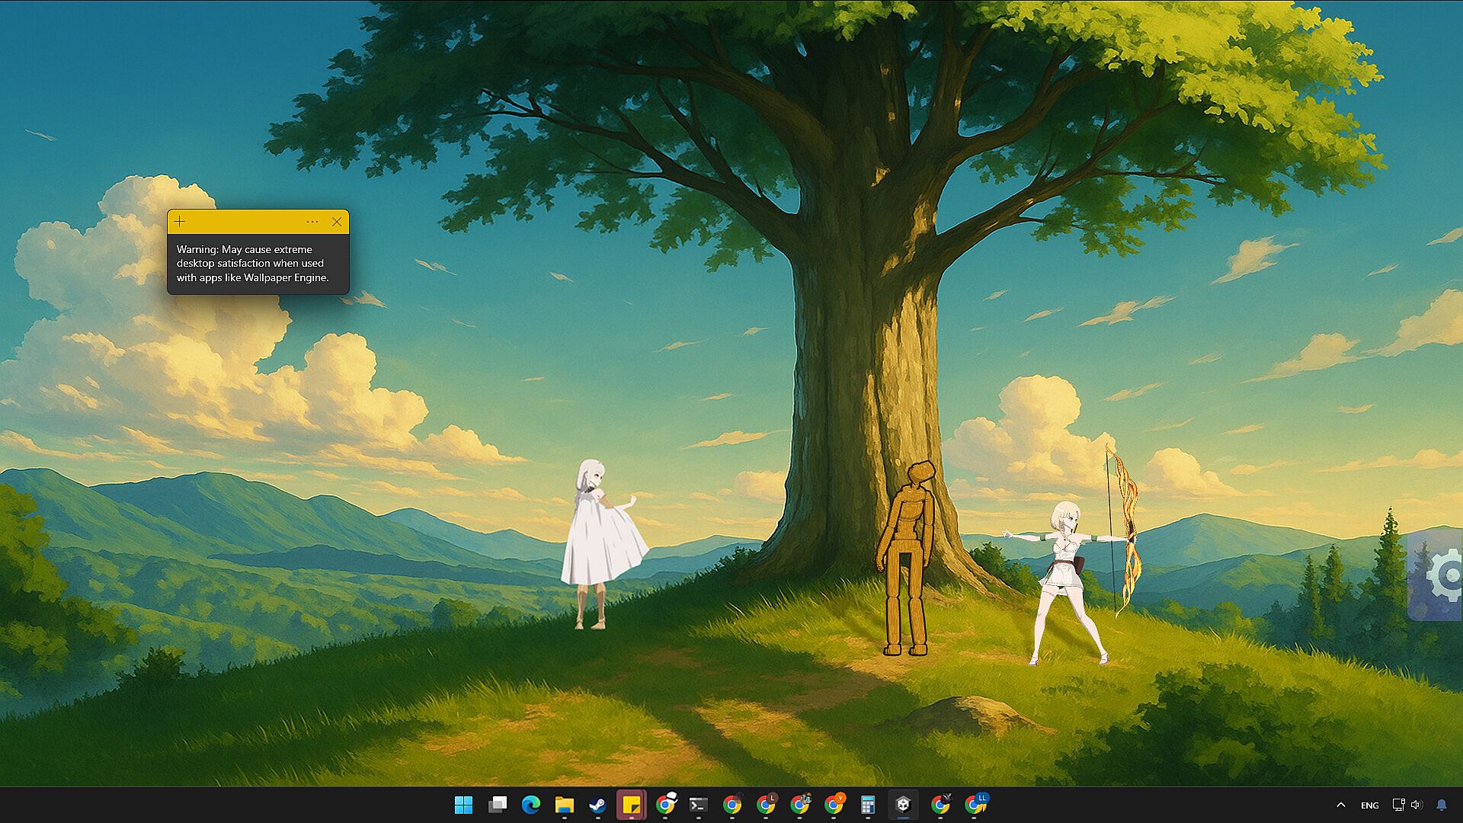Switch to Unity app in taskbar

coord(903,805)
